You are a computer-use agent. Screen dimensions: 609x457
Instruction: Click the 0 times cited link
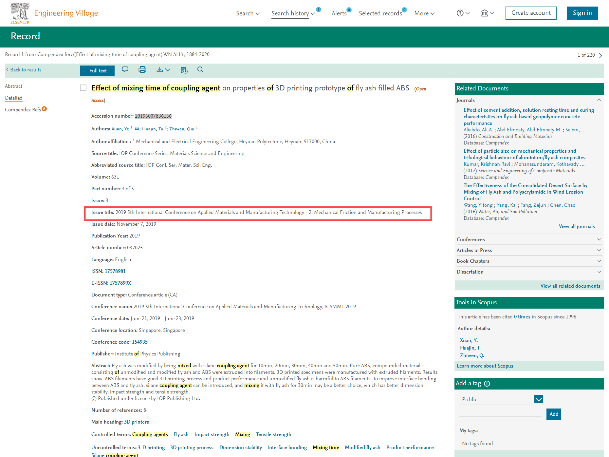click(522, 317)
